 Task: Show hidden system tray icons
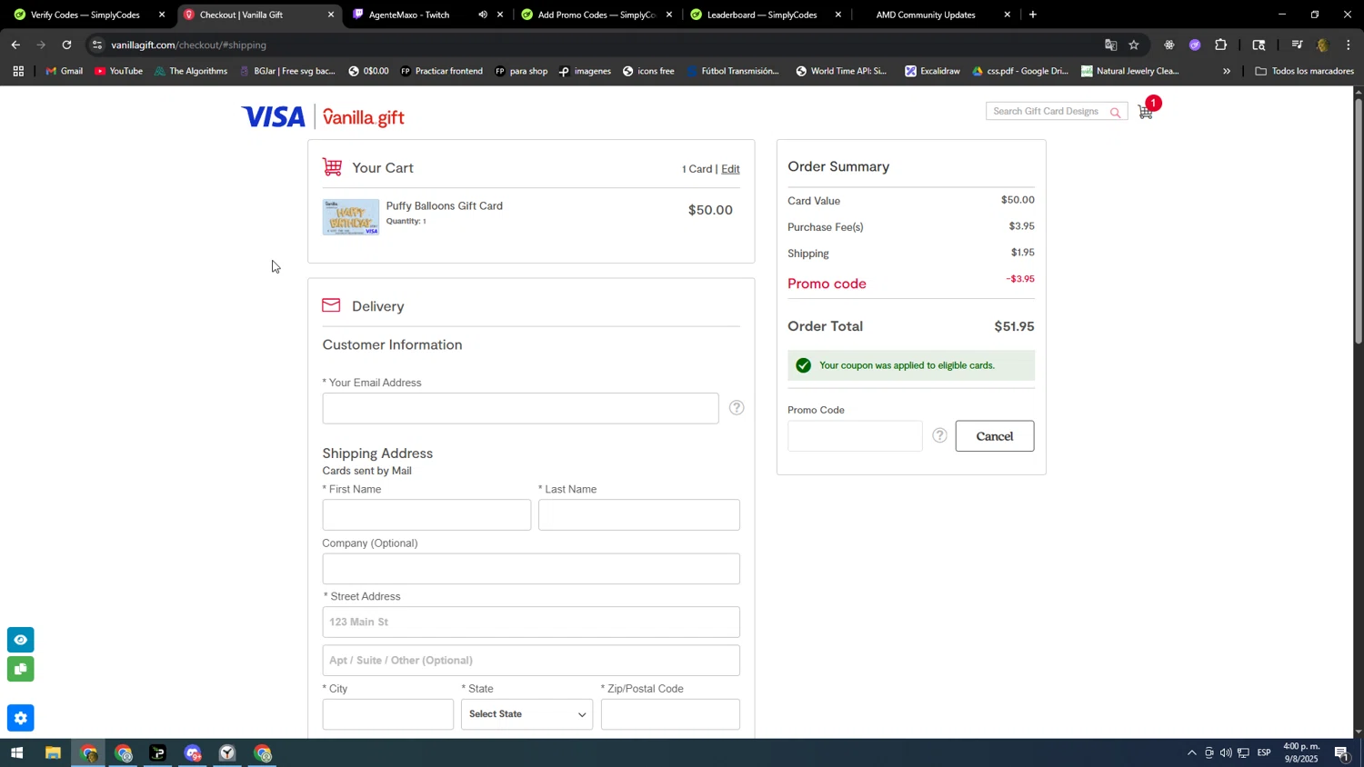(x=1191, y=753)
